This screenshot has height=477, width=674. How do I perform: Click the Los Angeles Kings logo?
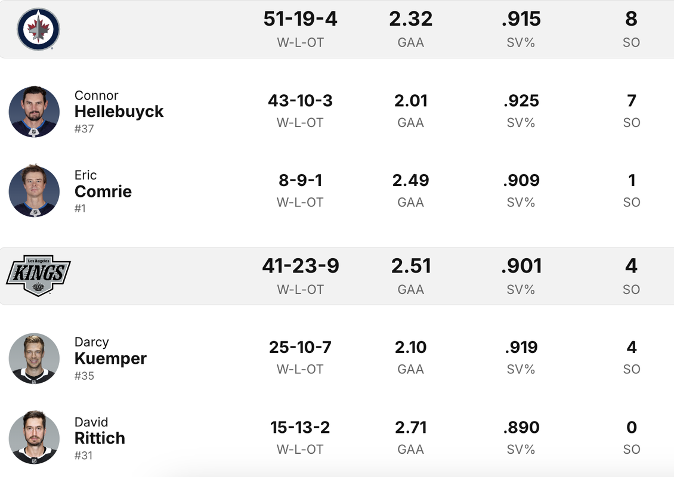38,275
